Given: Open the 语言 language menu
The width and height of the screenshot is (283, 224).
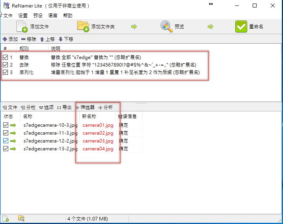Looking at the screenshot, I should (53, 16).
